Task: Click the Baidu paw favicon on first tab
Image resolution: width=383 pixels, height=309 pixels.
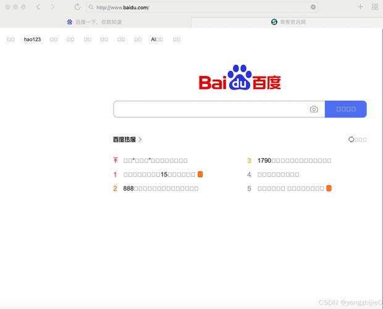Action: (x=70, y=22)
